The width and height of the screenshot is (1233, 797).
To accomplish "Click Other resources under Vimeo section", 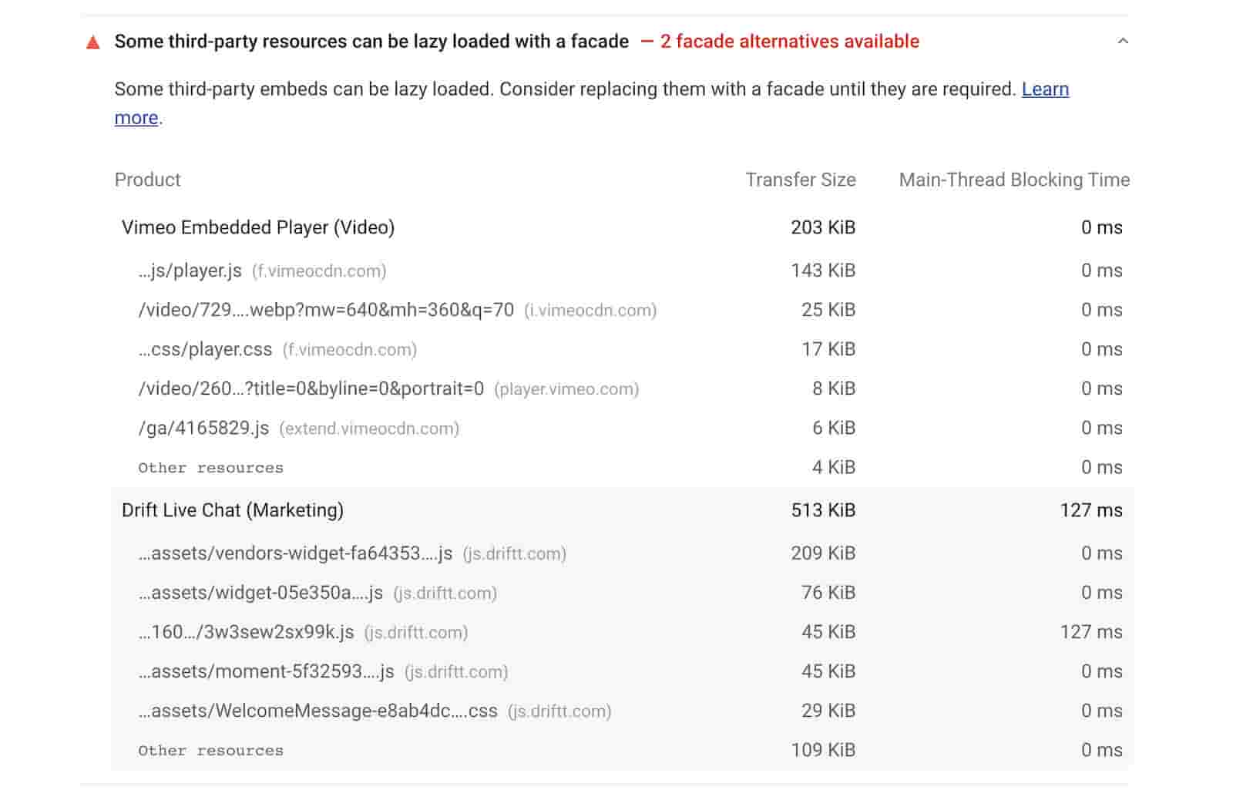I will (x=210, y=467).
